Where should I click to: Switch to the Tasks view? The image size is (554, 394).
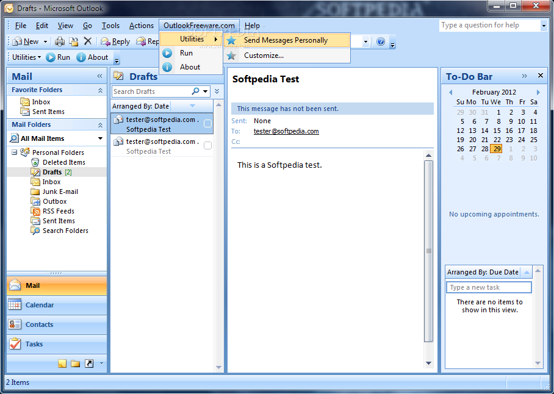coord(57,344)
